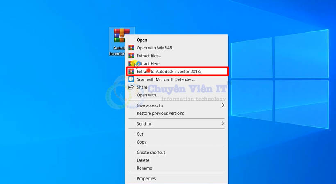336x184 pixels.
Task: Click the WinRAR icon beside Extract Here
Action: [131, 63]
